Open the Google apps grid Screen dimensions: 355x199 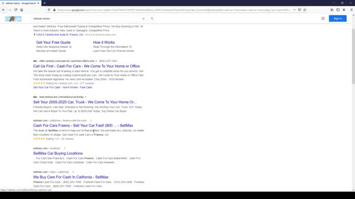click(323, 18)
